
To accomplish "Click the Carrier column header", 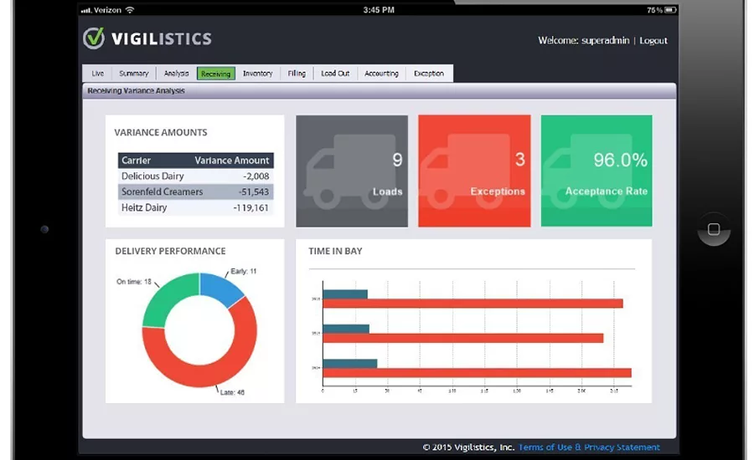I will [x=136, y=161].
